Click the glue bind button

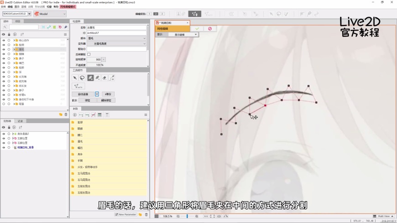87,100
